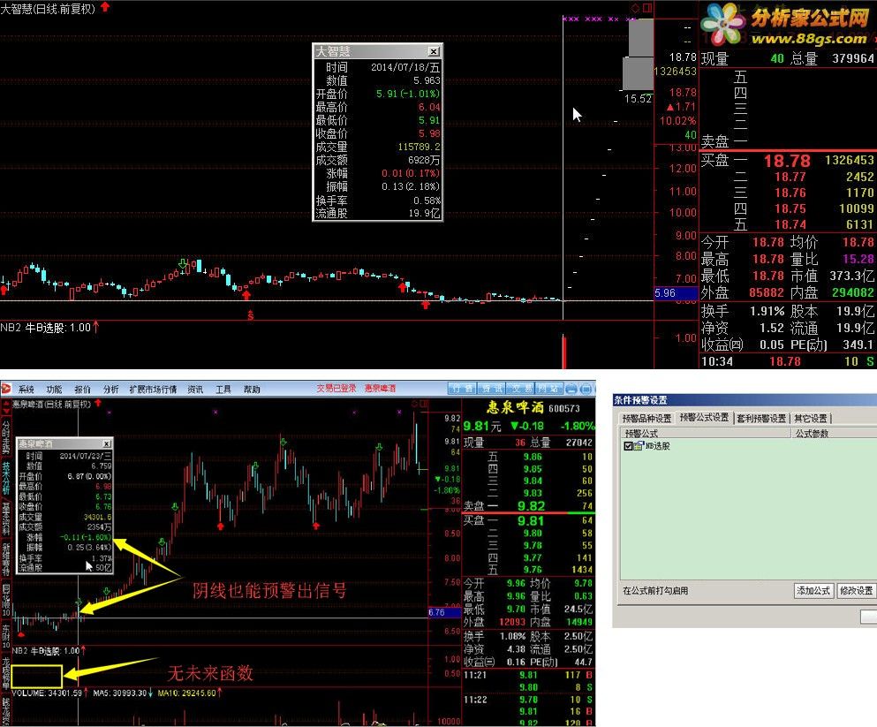This screenshot has height=727, width=877.
Task: Open the 系统 menu
Action: pyautogui.click(x=26, y=390)
